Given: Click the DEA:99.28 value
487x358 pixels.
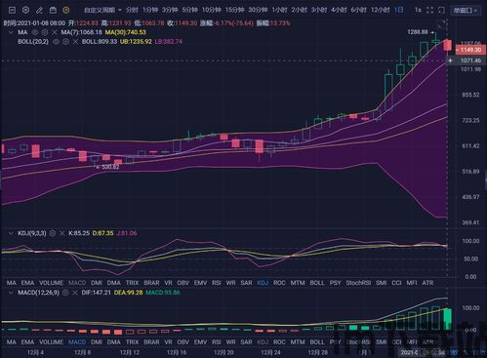Looking at the screenshot, I should point(128,293).
